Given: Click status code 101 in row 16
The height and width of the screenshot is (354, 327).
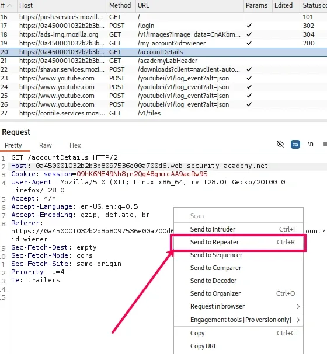Looking at the screenshot, I should click(x=308, y=17).
